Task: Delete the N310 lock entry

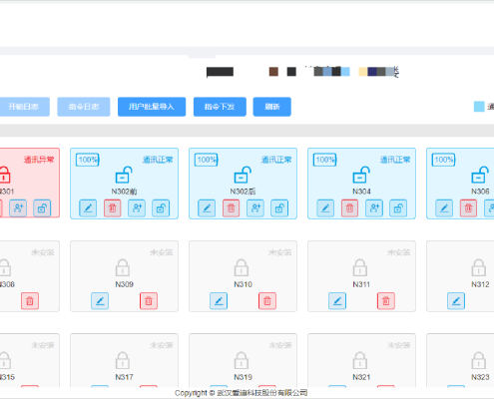Action: [x=267, y=301]
